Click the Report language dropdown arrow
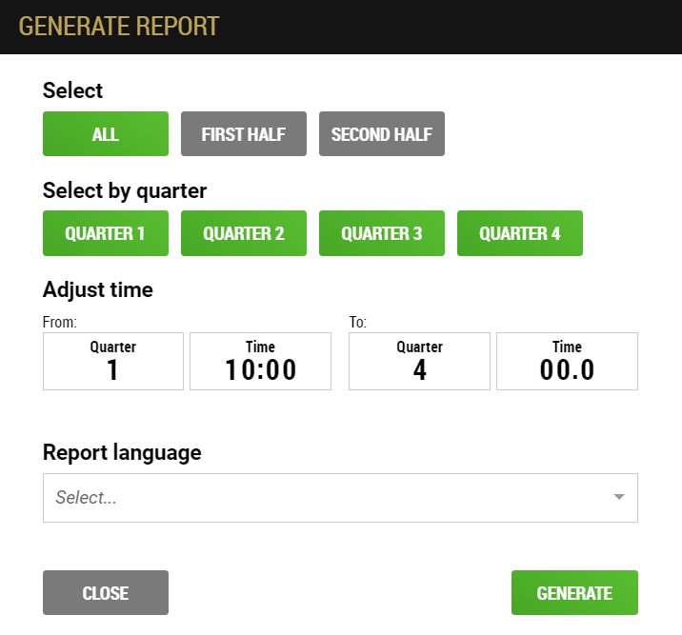Image resolution: width=682 pixels, height=635 pixels. coord(619,497)
